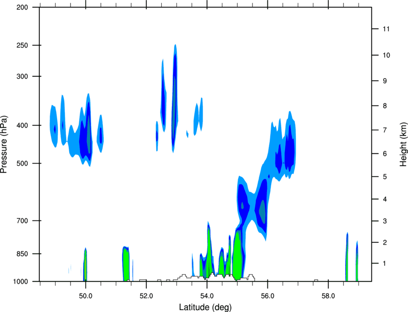The width and height of the screenshot is (408, 312).
Task: Select the 300 pressure tick label
Action: click(x=22, y=76)
